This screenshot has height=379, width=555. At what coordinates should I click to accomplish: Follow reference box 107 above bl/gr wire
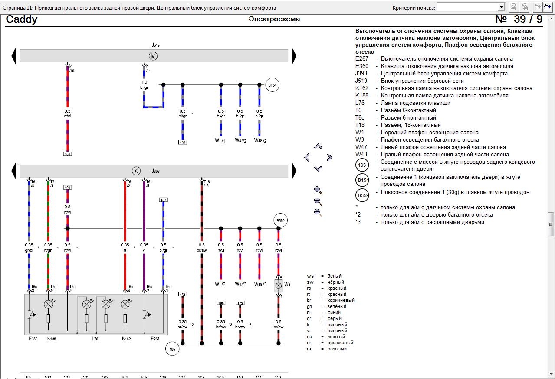tap(163, 200)
